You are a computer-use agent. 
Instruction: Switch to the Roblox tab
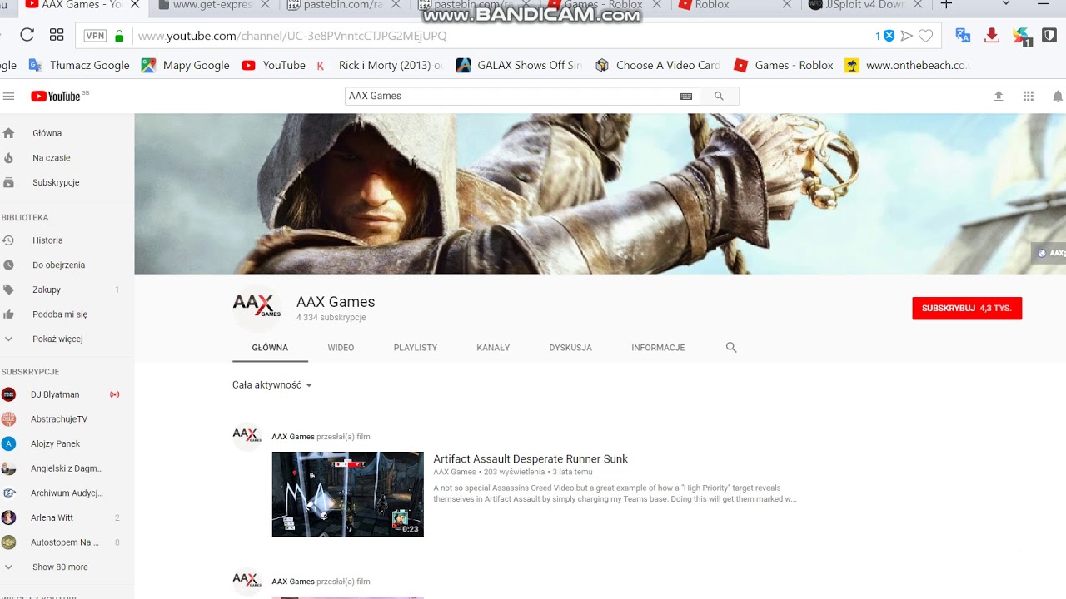712,5
